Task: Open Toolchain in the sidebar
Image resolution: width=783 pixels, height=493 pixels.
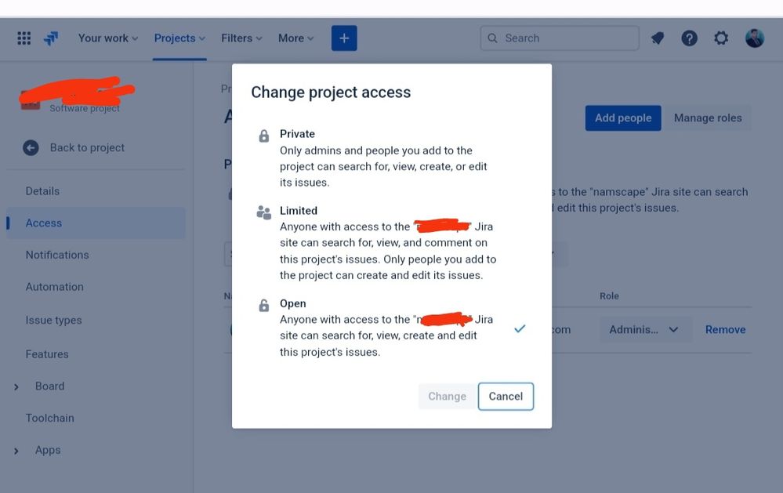Action: [50, 418]
